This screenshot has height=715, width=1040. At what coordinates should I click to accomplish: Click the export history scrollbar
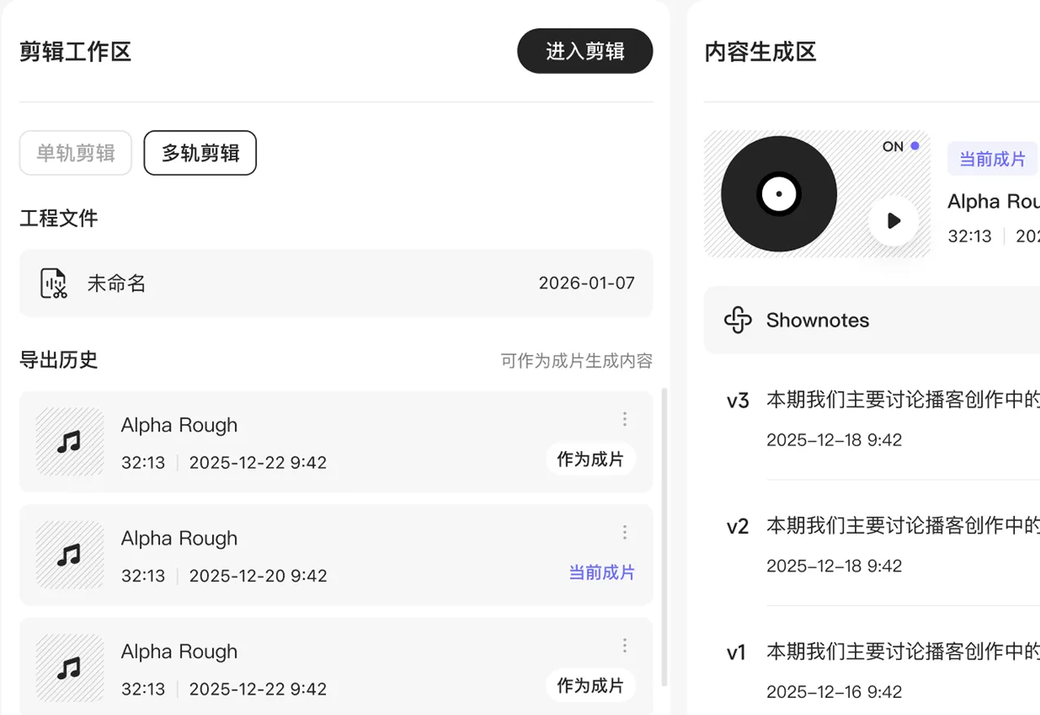[x=665, y=536]
